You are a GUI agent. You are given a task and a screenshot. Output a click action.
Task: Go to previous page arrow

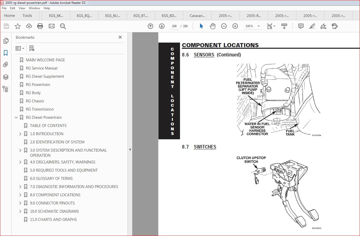click(x=150, y=26)
